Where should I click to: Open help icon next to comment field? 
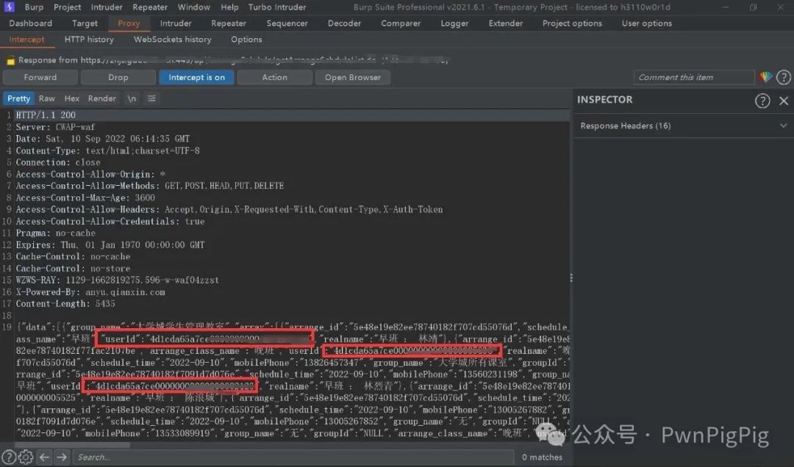click(784, 77)
